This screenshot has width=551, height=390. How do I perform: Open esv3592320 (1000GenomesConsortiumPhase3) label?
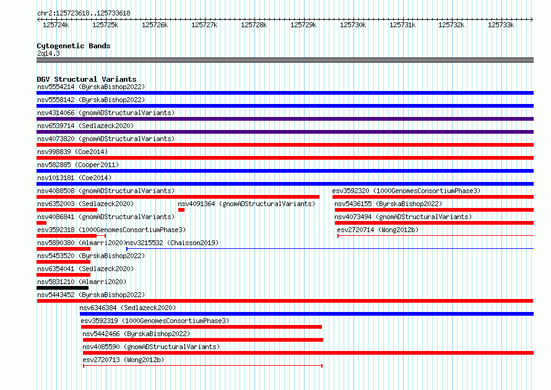pyautogui.click(x=406, y=191)
